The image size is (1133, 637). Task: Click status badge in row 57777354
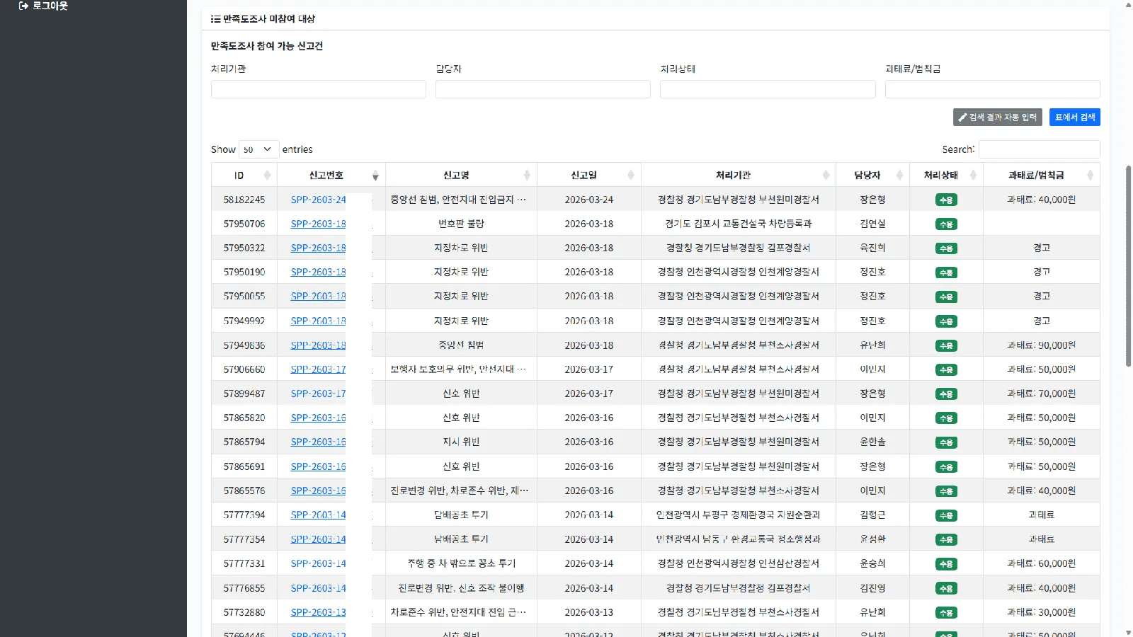click(x=946, y=539)
